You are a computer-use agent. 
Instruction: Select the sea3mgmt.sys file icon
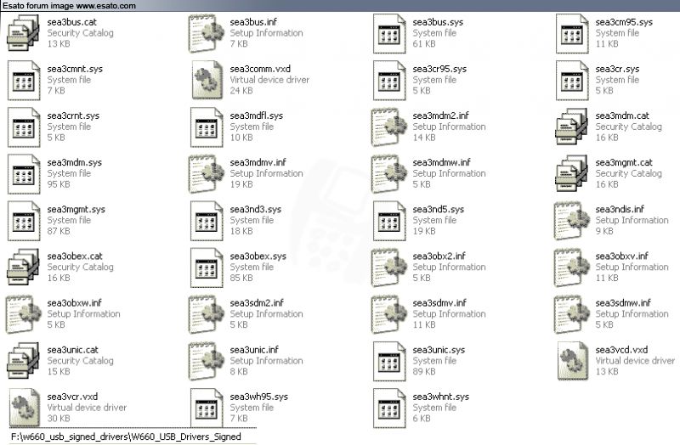point(24,221)
